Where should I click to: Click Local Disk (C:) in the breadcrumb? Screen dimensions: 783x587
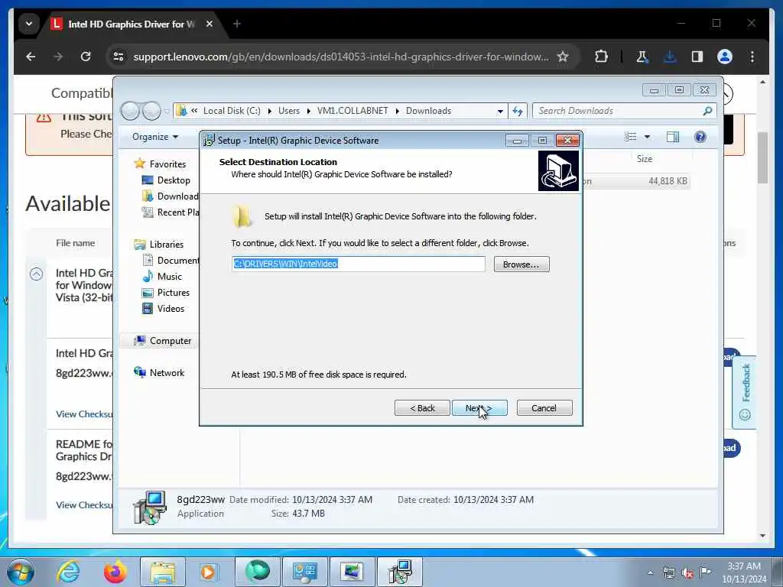(232, 111)
